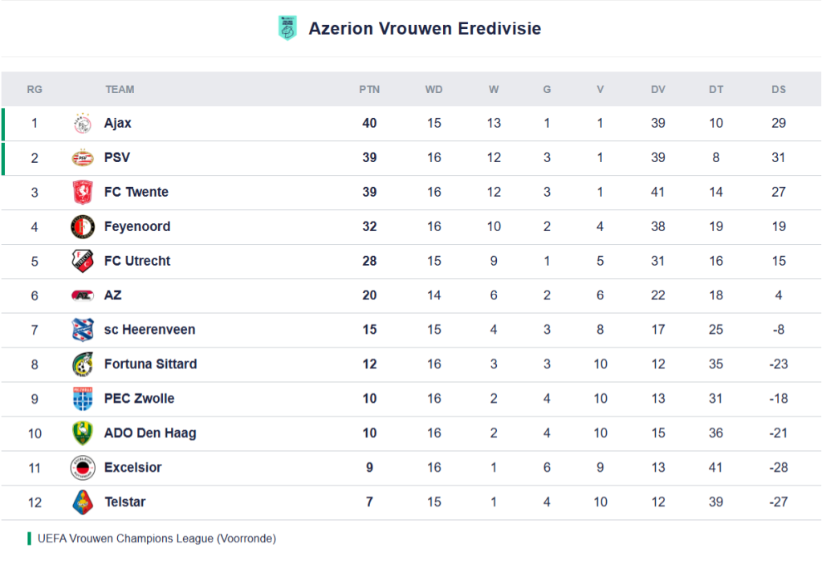
Task: Click the sc Heerenveen crest
Action: click(83, 330)
